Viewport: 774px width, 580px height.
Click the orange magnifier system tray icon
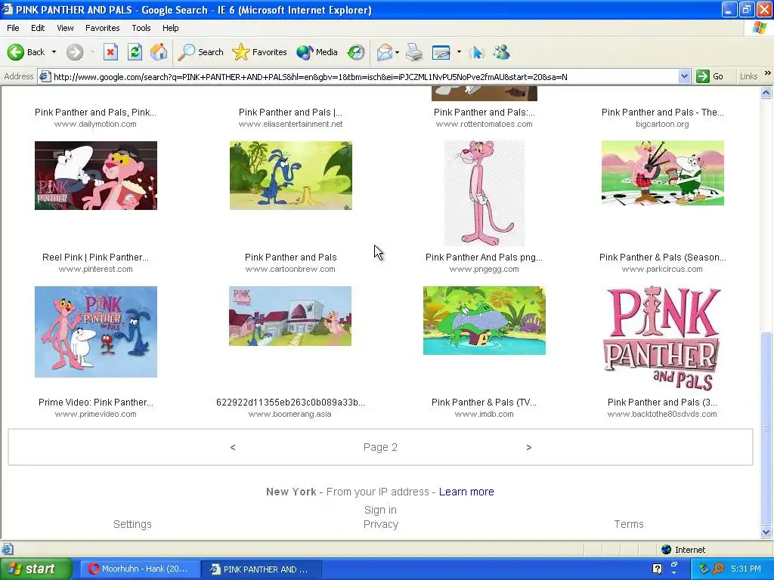718,569
